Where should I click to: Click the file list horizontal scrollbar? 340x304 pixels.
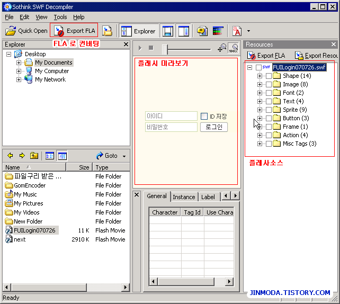66,287
